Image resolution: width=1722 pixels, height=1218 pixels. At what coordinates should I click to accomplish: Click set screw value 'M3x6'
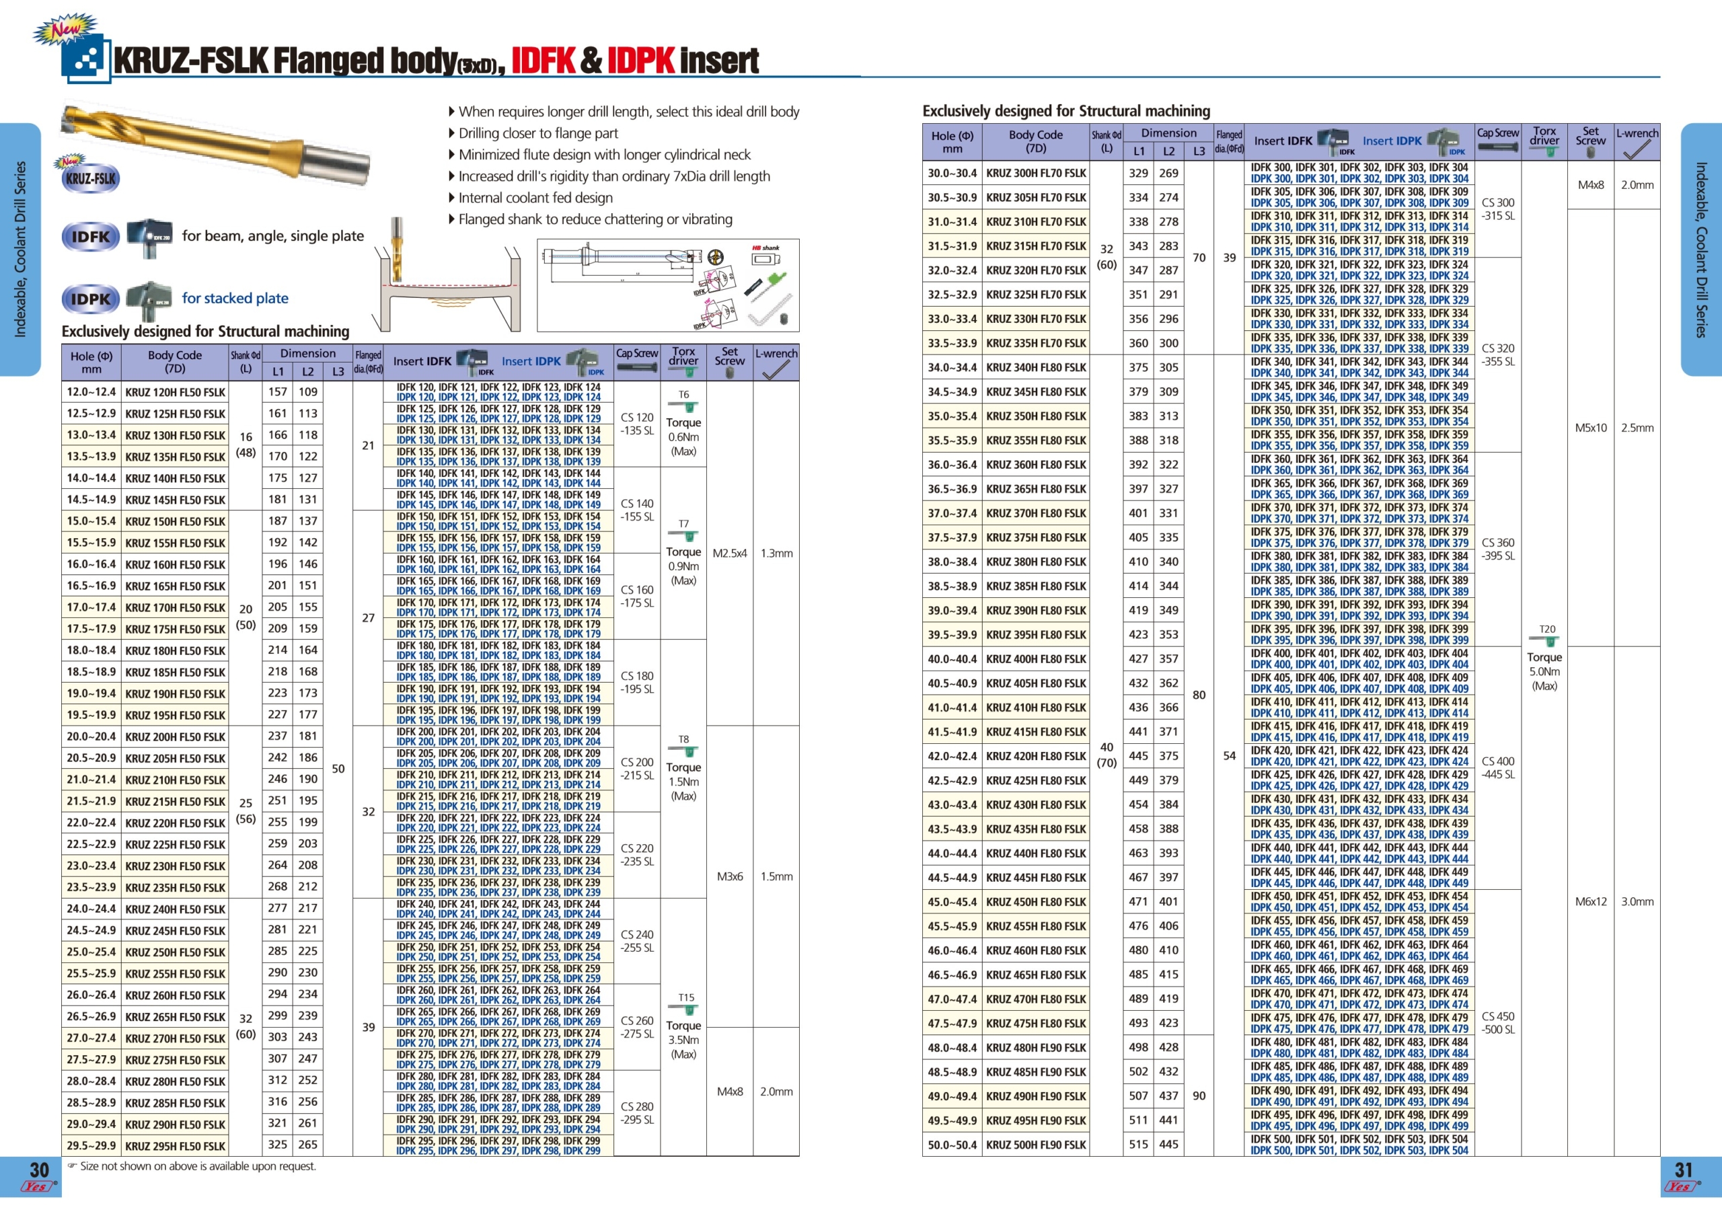[x=730, y=877]
